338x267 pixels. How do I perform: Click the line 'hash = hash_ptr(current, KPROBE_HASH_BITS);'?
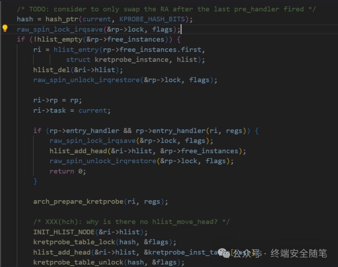click(105, 19)
